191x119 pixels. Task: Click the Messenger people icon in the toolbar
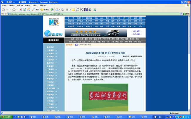(x=95, y=10)
